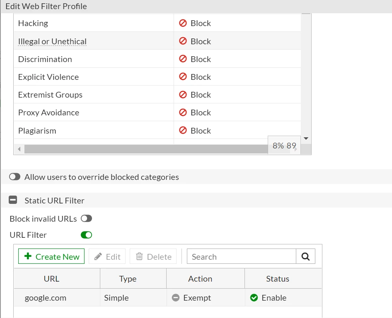The width and height of the screenshot is (392, 318).
Task: Click Create New URL filter button
Action: click(x=51, y=256)
